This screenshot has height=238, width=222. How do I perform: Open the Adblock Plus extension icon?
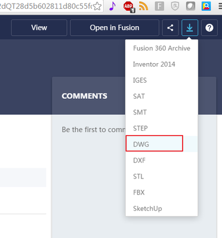click(128, 7)
